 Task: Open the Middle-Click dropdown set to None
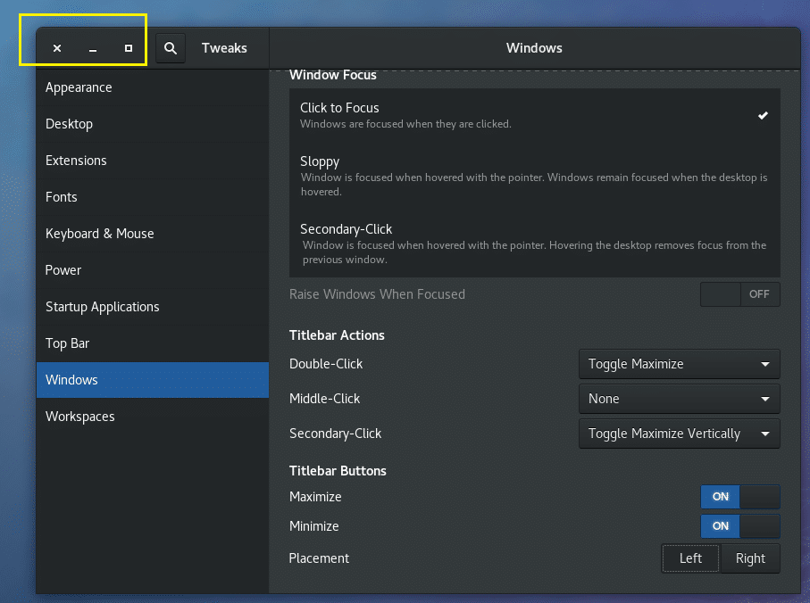(x=679, y=399)
